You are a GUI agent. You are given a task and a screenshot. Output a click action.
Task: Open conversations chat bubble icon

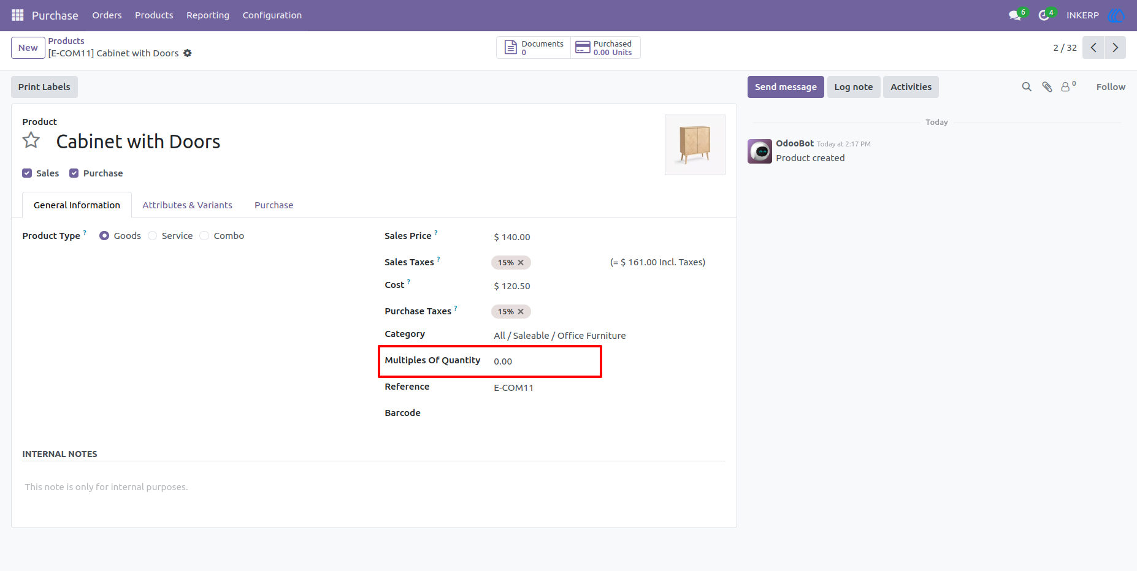(x=1015, y=15)
